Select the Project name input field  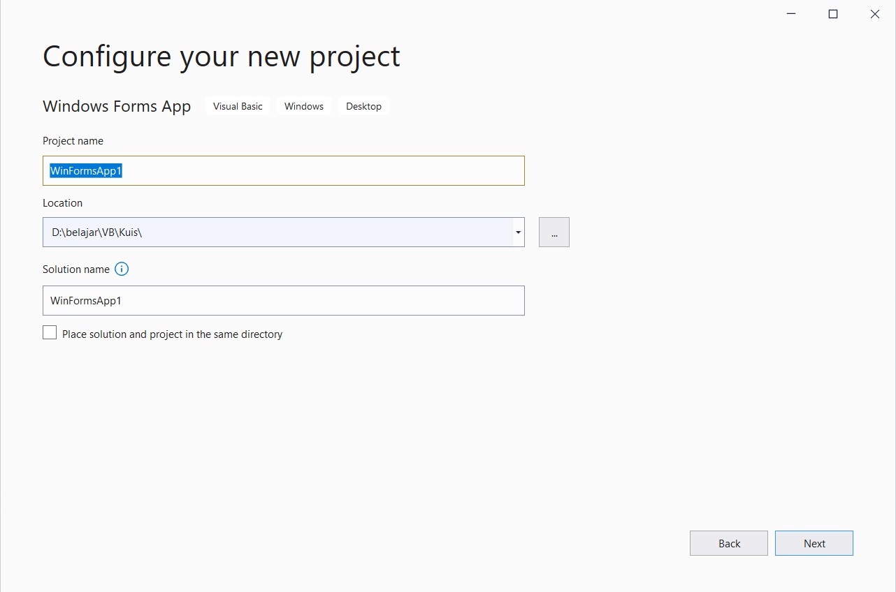point(283,170)
